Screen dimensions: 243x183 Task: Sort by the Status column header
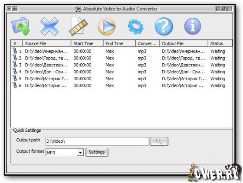[x=220, y=43]
